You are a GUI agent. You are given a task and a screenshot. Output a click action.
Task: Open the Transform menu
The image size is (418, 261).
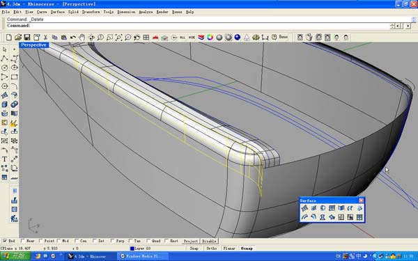click(x=91, y=12)
